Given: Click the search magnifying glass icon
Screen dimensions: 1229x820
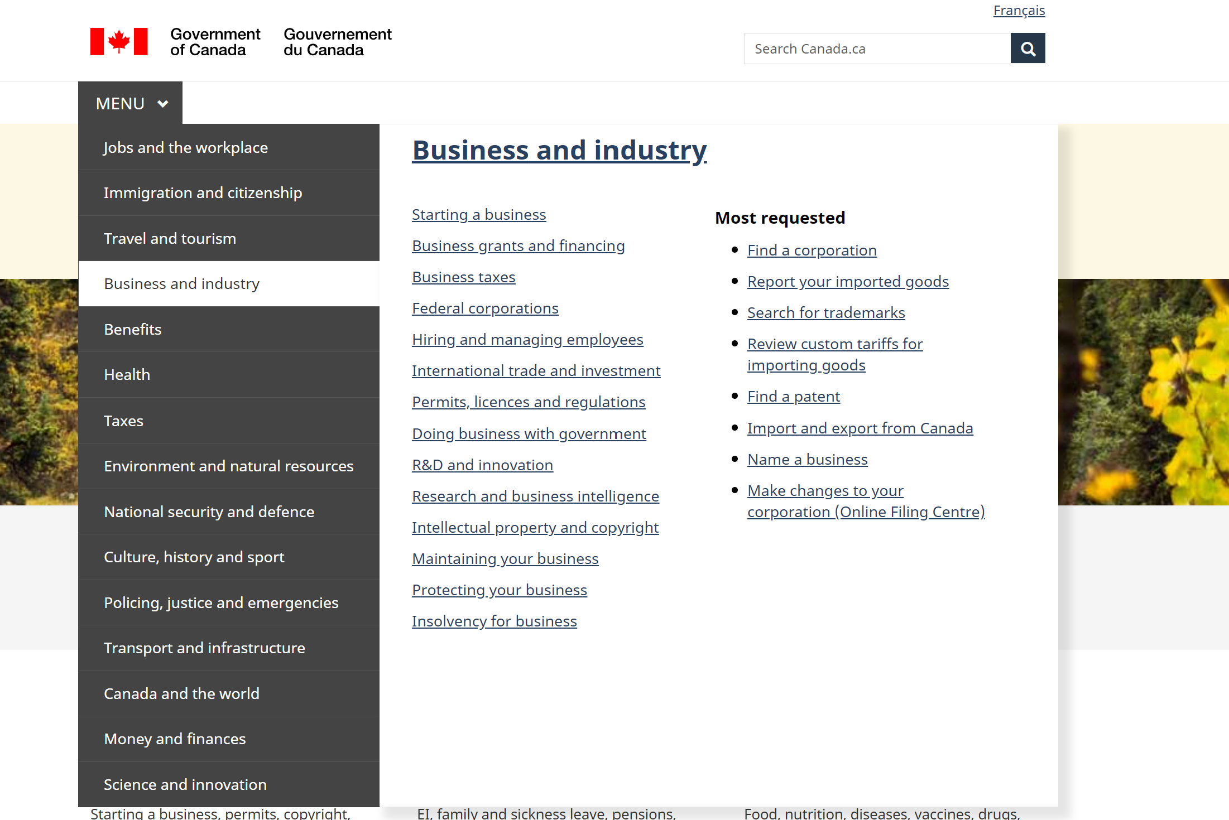Looking at the screenshot, I should [1028, 48].
